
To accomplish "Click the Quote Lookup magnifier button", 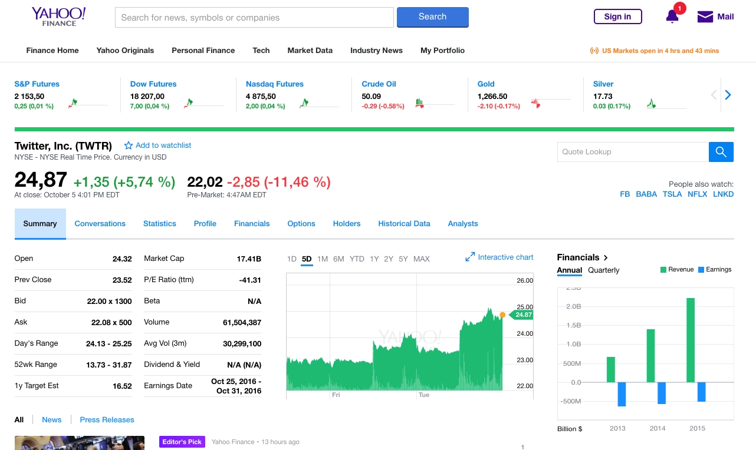I will (721, 152).
